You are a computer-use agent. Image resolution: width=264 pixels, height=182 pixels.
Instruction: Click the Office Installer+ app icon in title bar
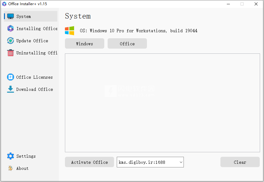[4, 4]
